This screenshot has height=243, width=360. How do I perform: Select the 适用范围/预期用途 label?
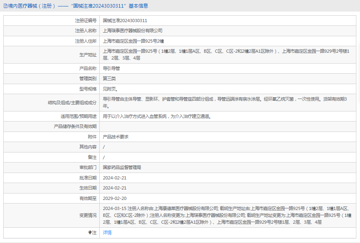[79, 116]
